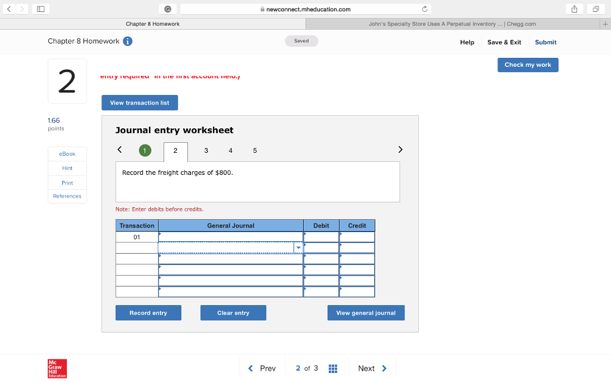Open the account dropdown in the General Journal row
This screenshot has width=611, height=382.
pyautogui.click(x=298, y=247)
